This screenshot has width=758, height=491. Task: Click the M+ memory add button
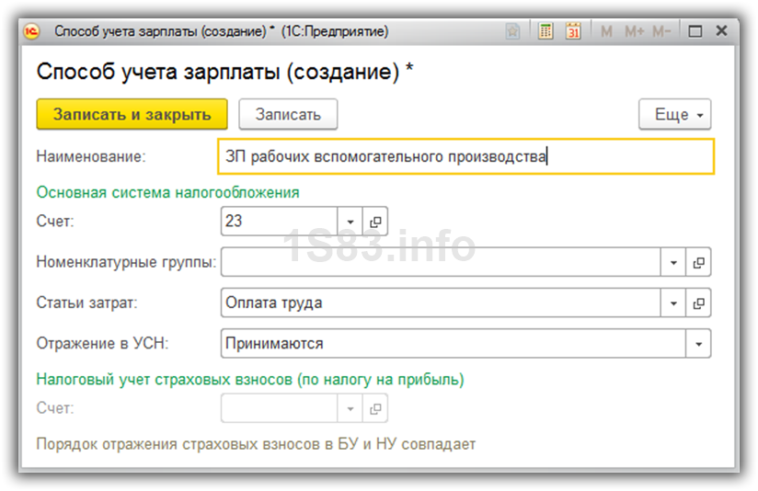634,31
